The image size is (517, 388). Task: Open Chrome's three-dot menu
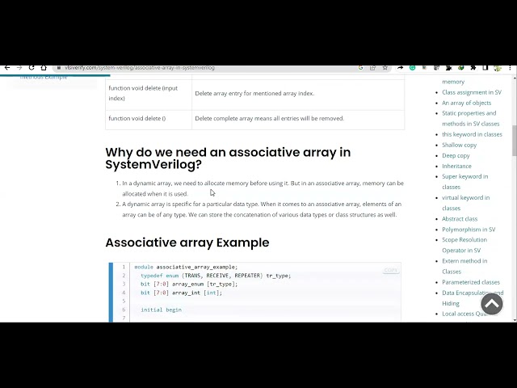coord(510,68)
